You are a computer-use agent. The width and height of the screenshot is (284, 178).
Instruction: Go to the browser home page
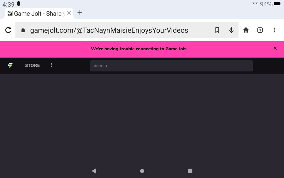246,30
